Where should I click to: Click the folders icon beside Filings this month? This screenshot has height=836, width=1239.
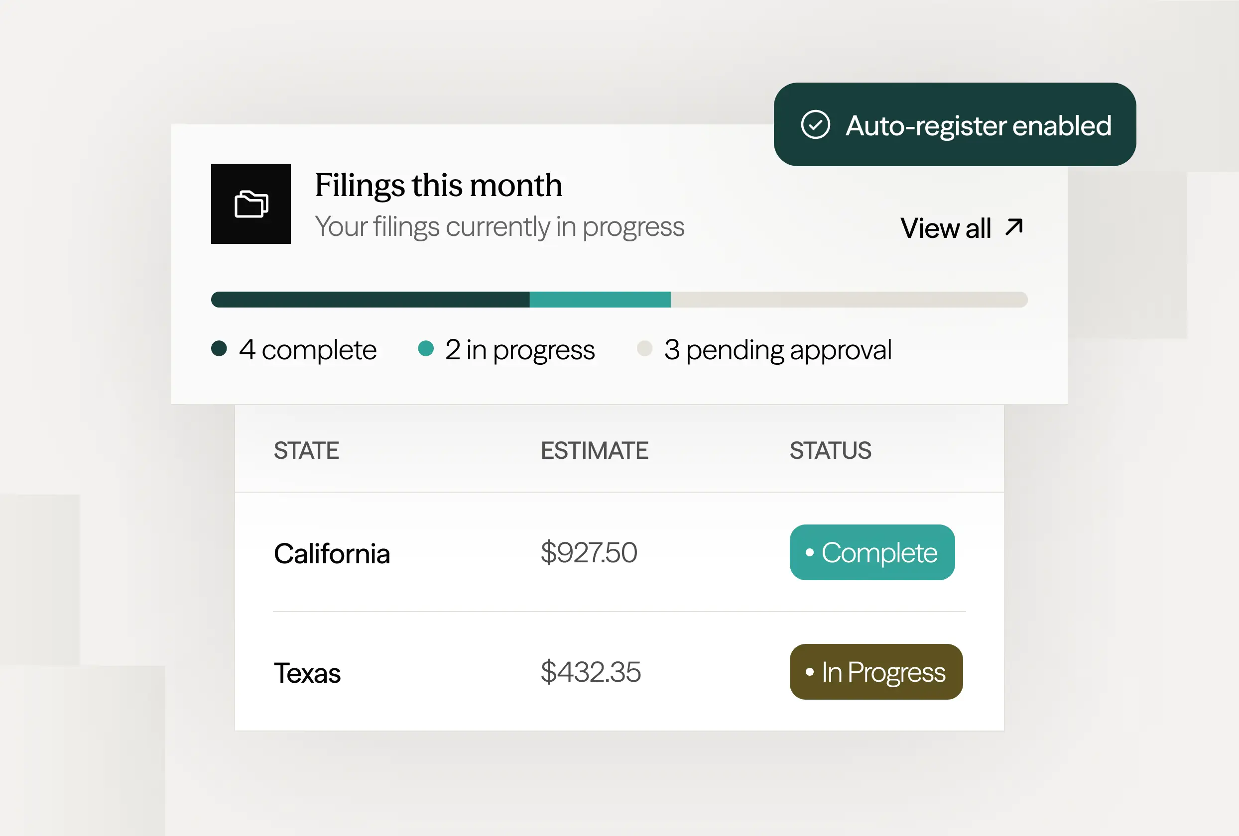[x=251, y=204]
